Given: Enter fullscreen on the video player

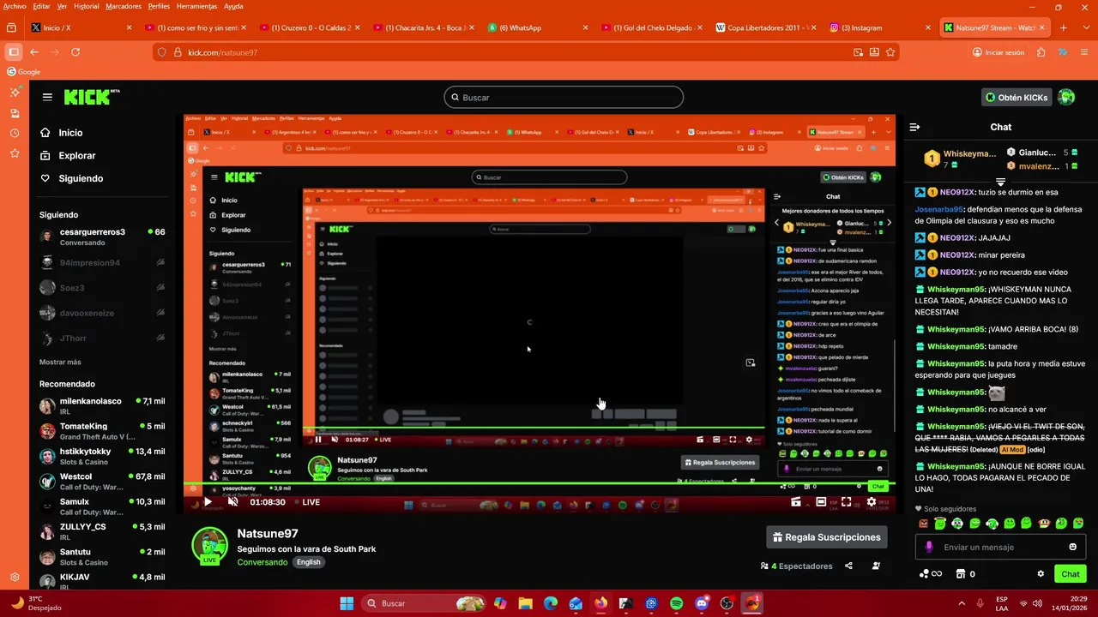Looking at the screenshot, I should tap(846, 502).
